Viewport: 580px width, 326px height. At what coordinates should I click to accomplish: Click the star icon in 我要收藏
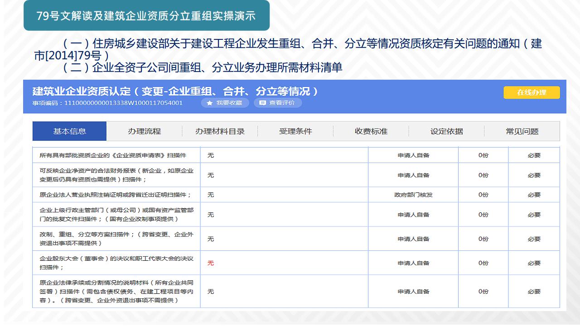click(210, 103)
